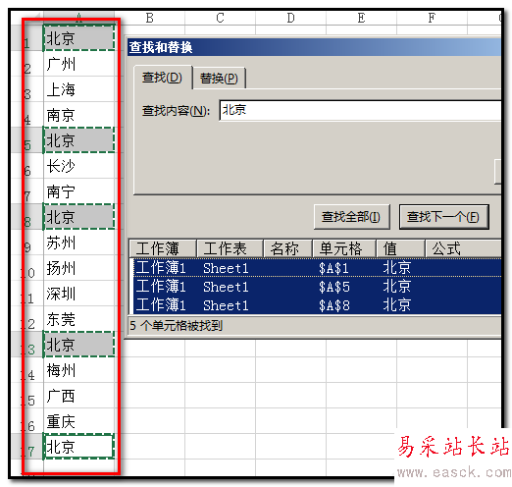This screenshot has height=487, width=512.
Task: Click column D header
Action: point(290,18)
